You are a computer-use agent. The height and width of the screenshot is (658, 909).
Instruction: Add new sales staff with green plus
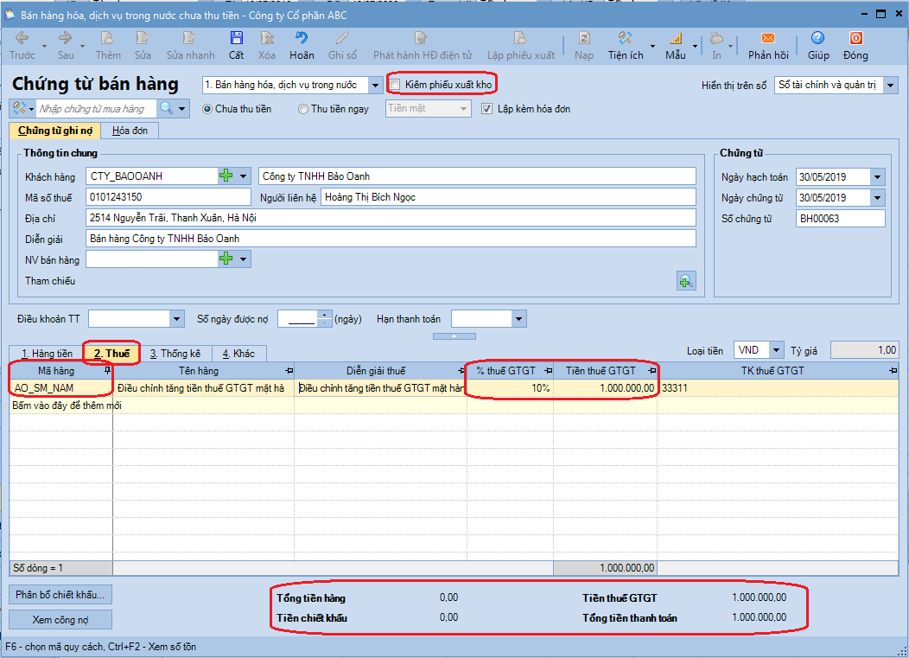pyautogui.click(x=226, y=259)
